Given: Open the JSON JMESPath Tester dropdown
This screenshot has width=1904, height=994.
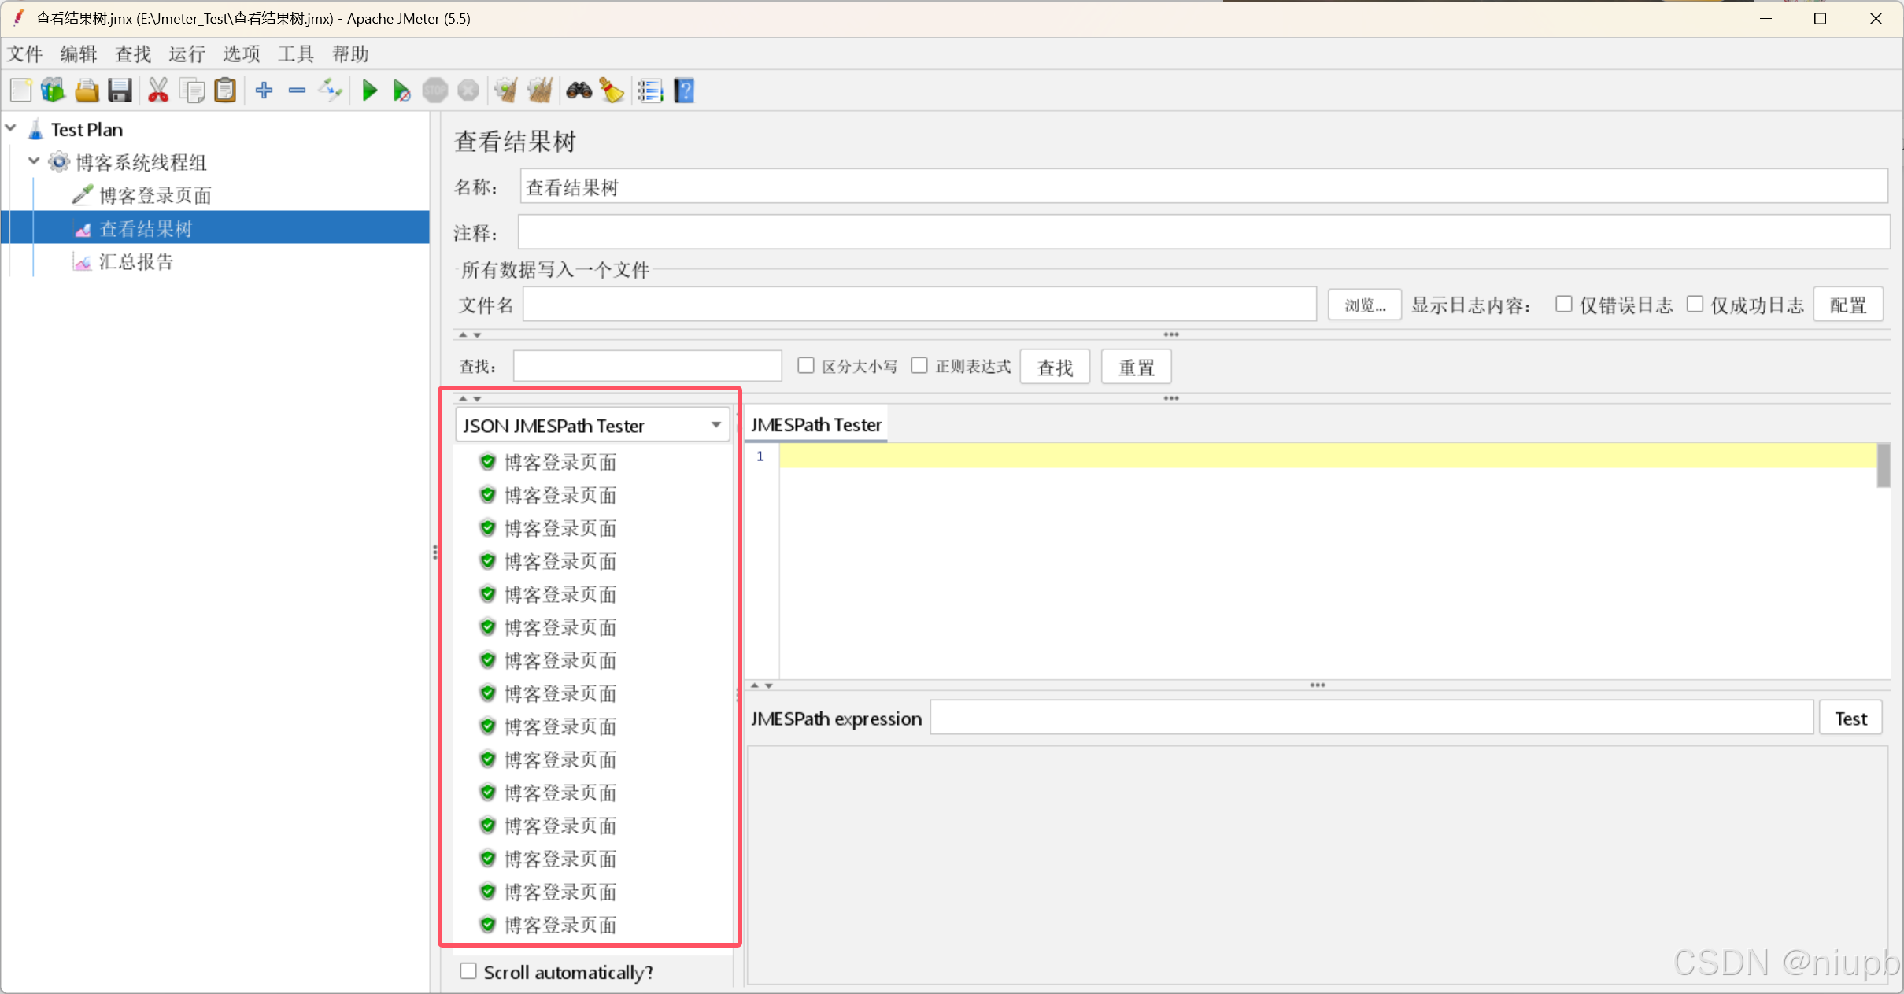Looking at the screenshot, I should click(715, 425).
